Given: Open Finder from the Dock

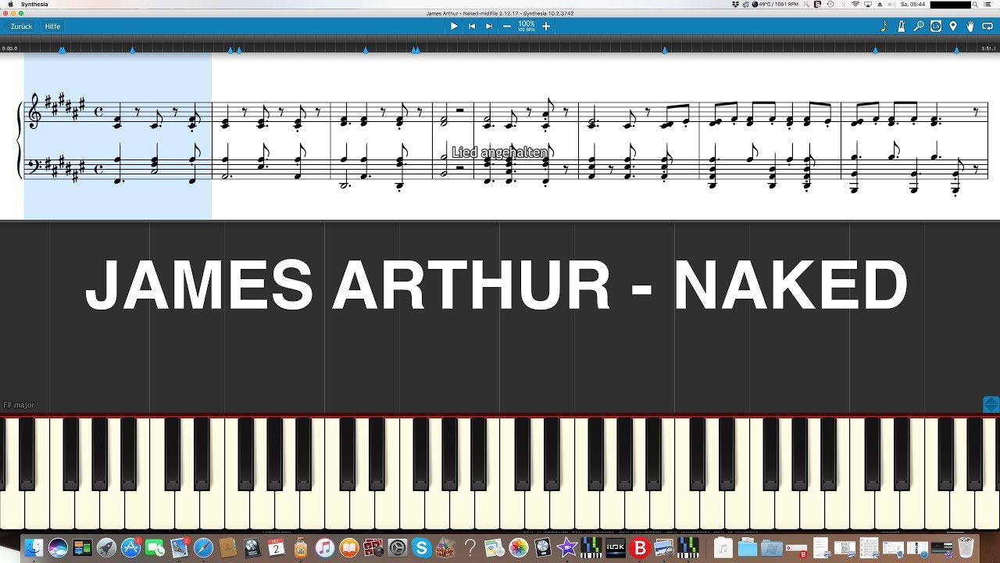Looking at the screenshot, I should click(34, 548).
